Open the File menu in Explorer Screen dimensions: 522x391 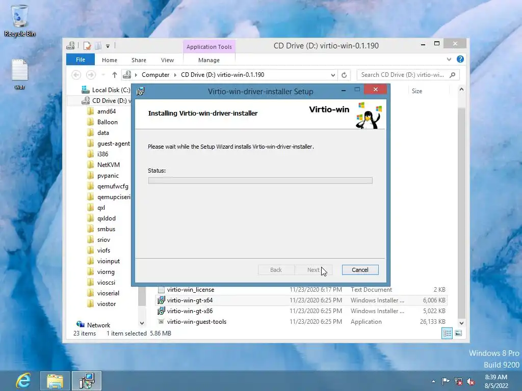(81, 60)
